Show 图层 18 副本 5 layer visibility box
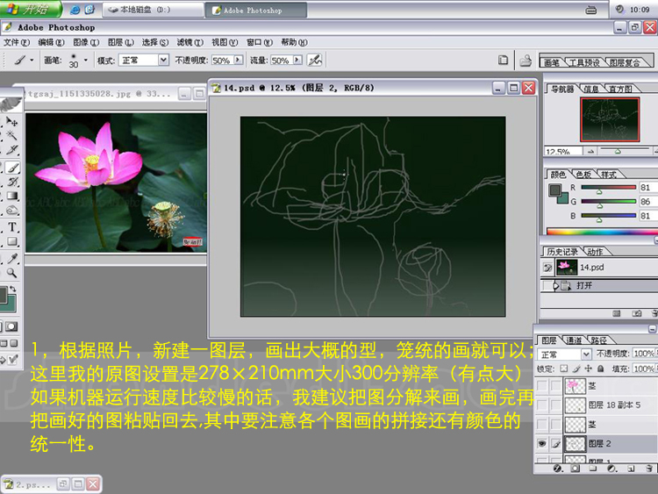Screen dimensions: 658x494 (x=542, y=405)
